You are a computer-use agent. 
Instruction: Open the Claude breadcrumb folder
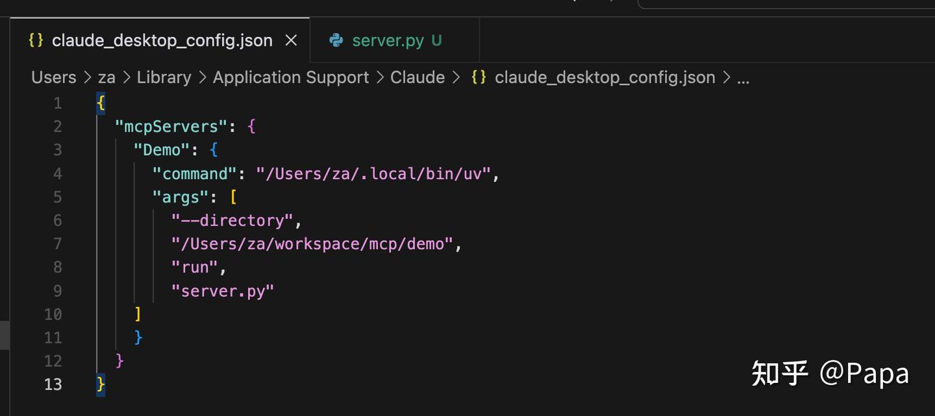pos(418,77)
